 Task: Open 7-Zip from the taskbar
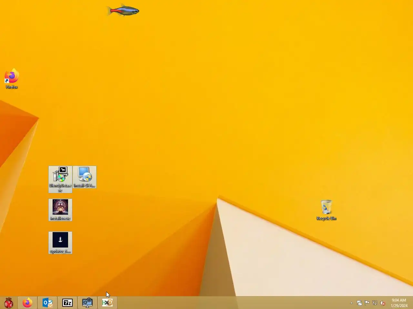tap(67, 303)
